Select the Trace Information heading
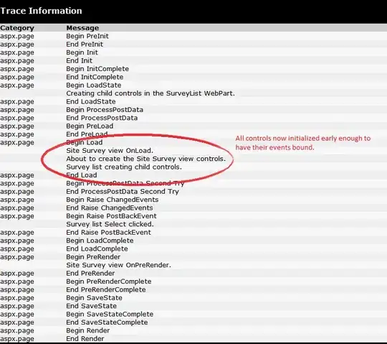The height and width of the screenshot is (344, 387). coord(41,11)
